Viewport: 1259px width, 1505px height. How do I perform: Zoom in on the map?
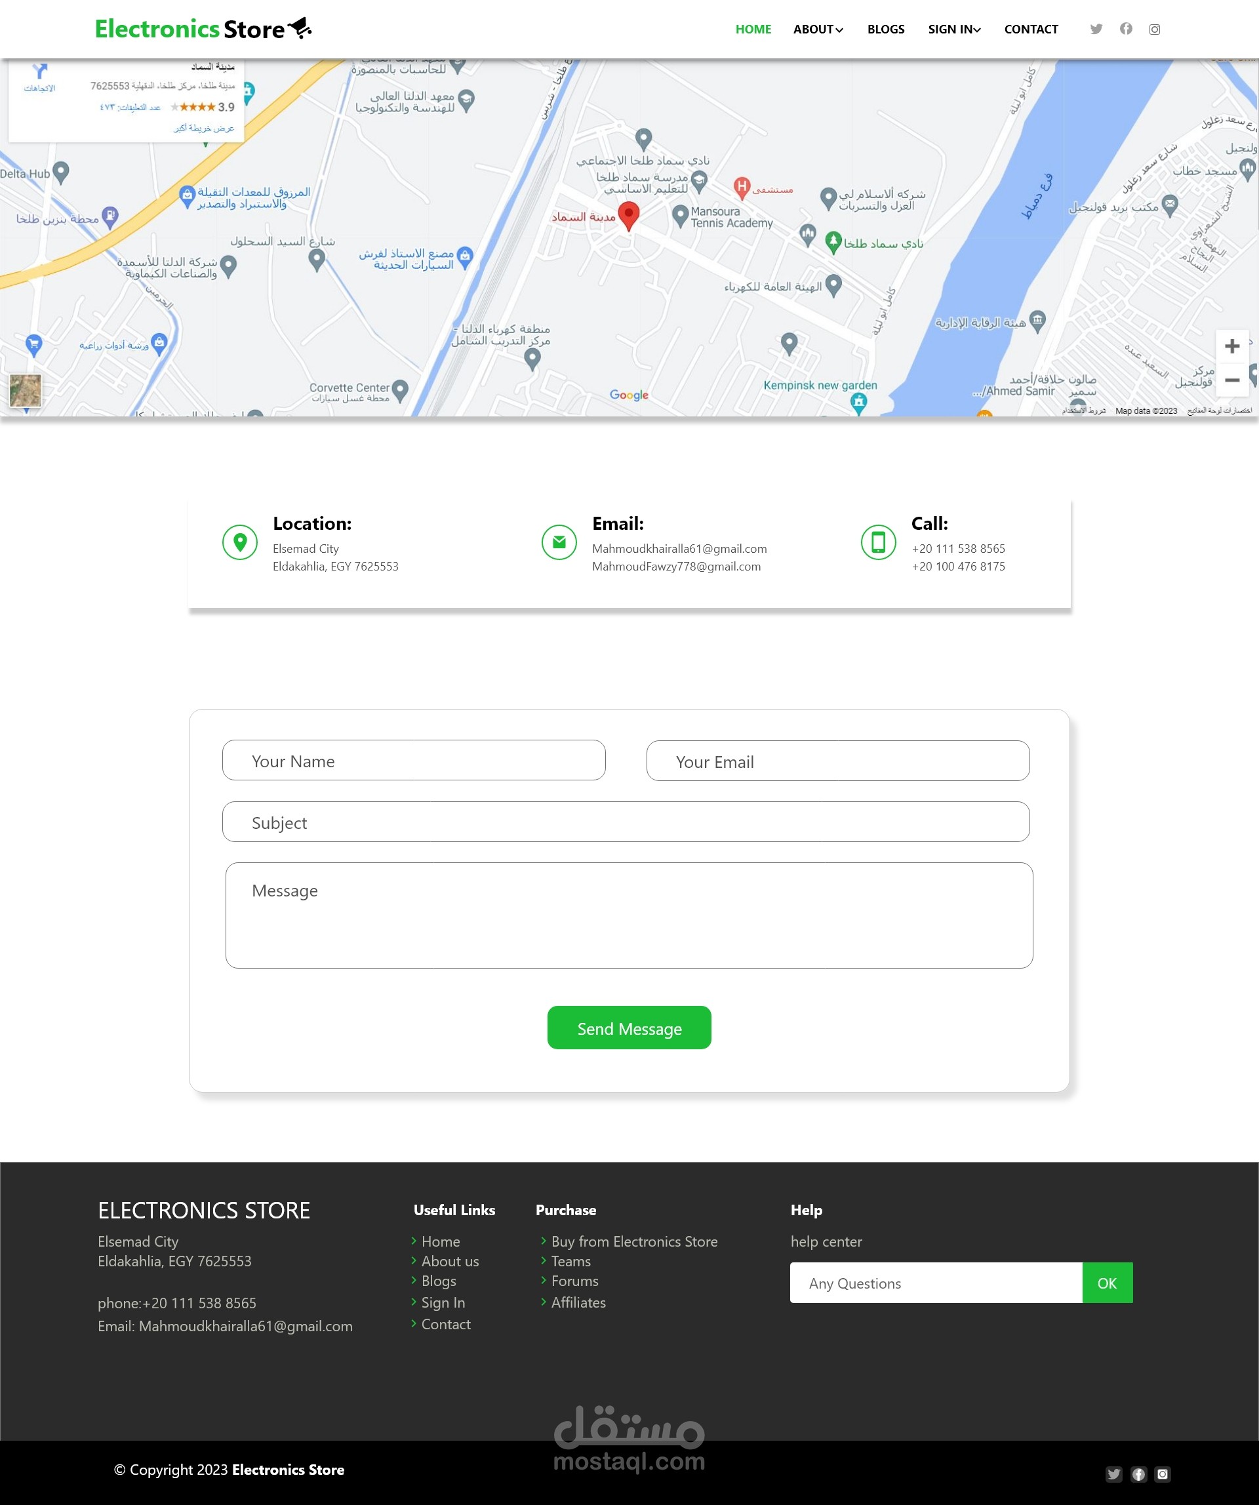point(1231,346)
